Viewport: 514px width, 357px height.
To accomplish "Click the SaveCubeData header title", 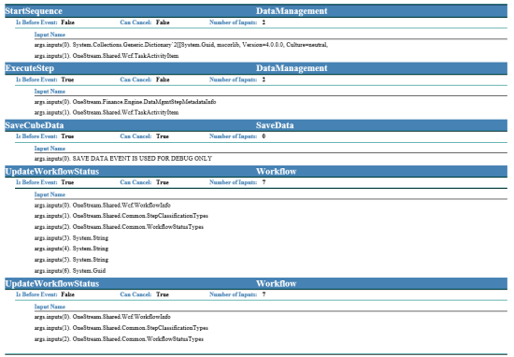I will (x=35, y=125).
